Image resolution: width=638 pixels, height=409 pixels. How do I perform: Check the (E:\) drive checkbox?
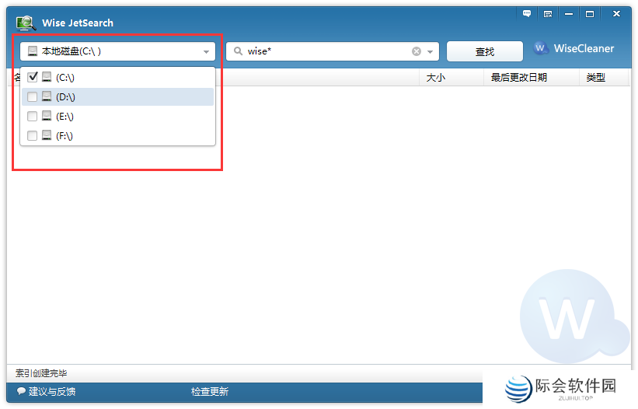click(32, 117)
